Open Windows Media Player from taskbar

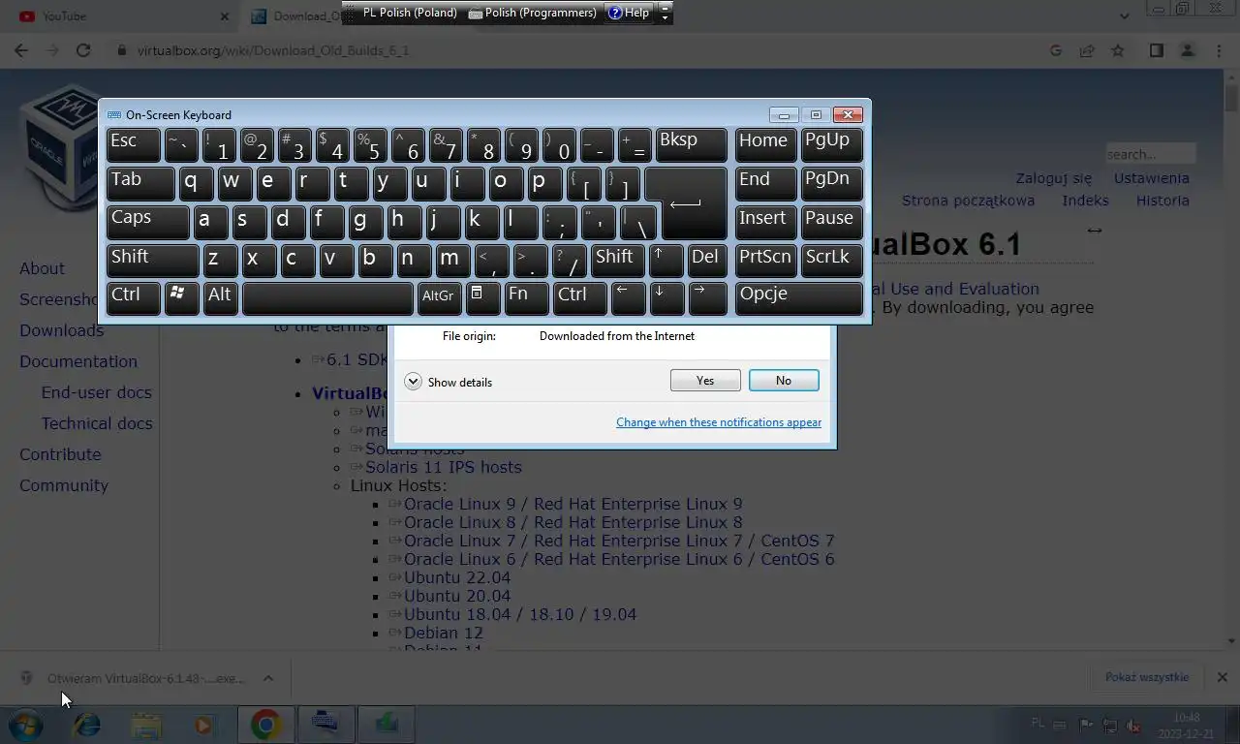click(203, 724)
